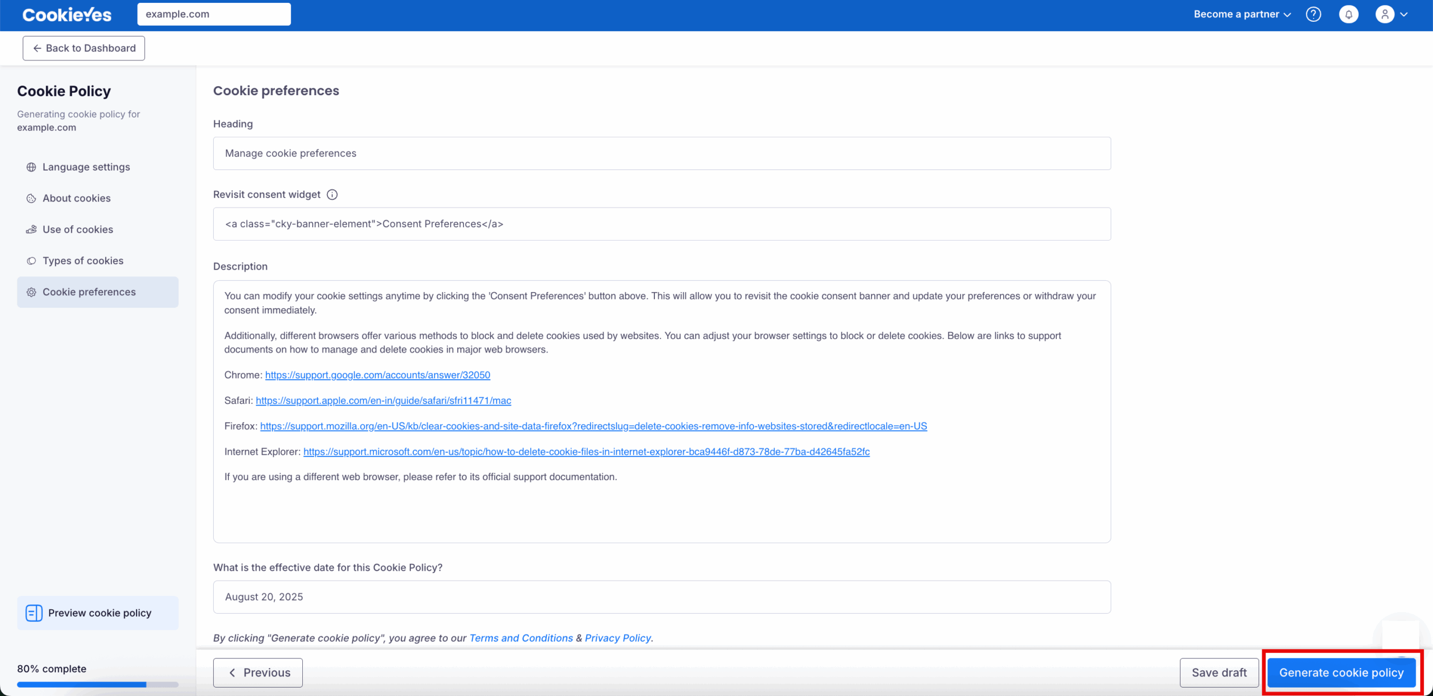
Task: Open the effective date picker field
Action: [x=661, y=597]
